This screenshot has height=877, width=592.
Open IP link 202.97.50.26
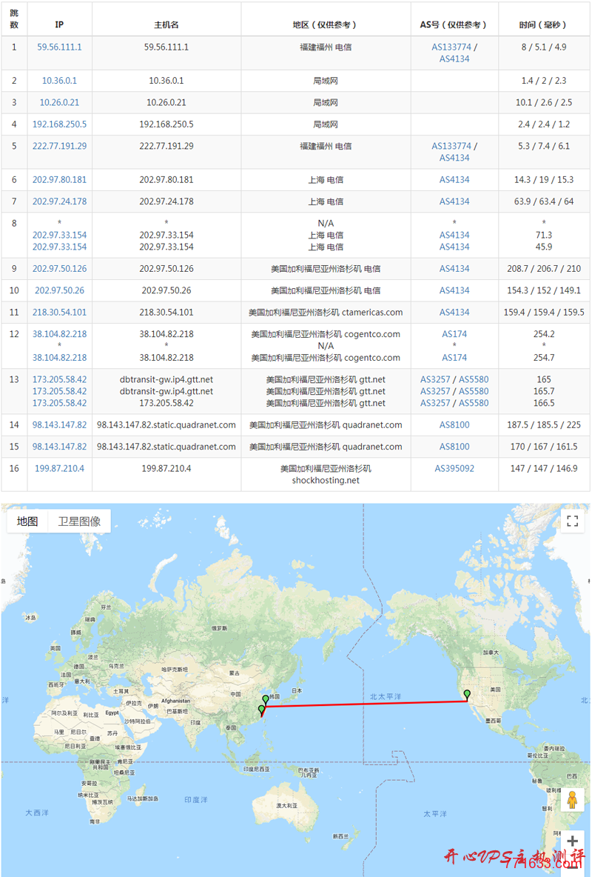pos(59,290)
